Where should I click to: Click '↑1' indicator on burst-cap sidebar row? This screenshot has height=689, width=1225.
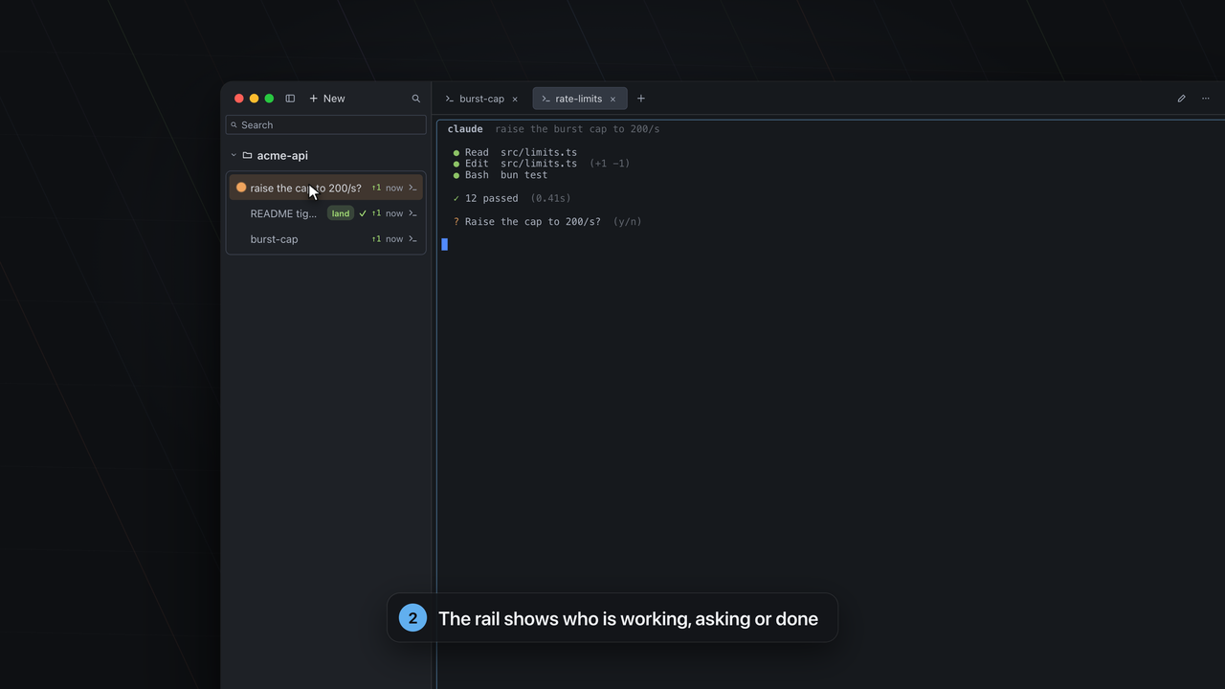[376, 239]
